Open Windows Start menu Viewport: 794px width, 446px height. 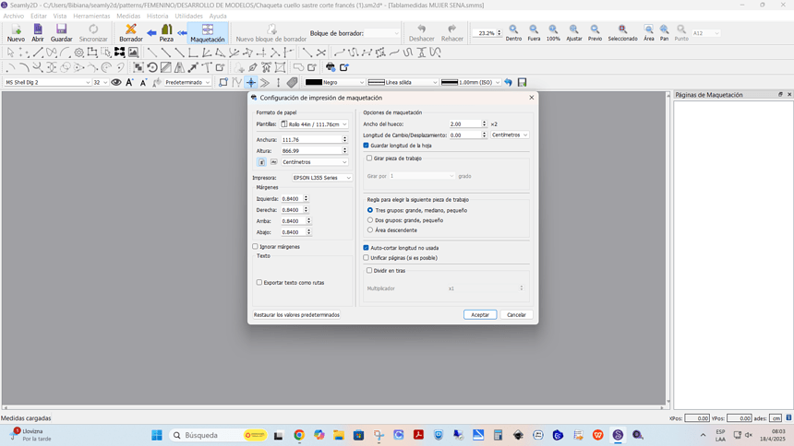pos(157,435)
